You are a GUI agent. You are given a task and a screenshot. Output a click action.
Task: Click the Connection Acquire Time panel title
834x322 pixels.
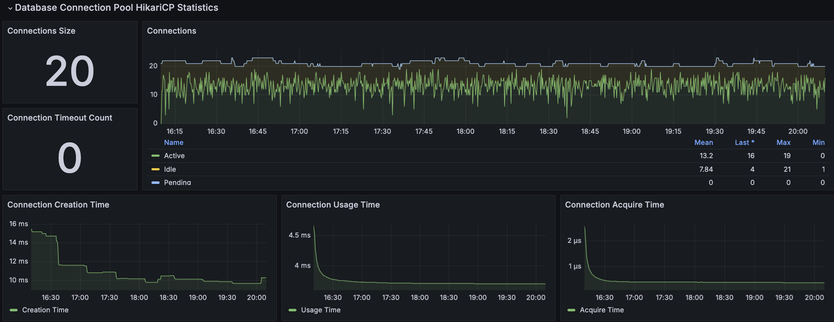[x=615, y=205]
